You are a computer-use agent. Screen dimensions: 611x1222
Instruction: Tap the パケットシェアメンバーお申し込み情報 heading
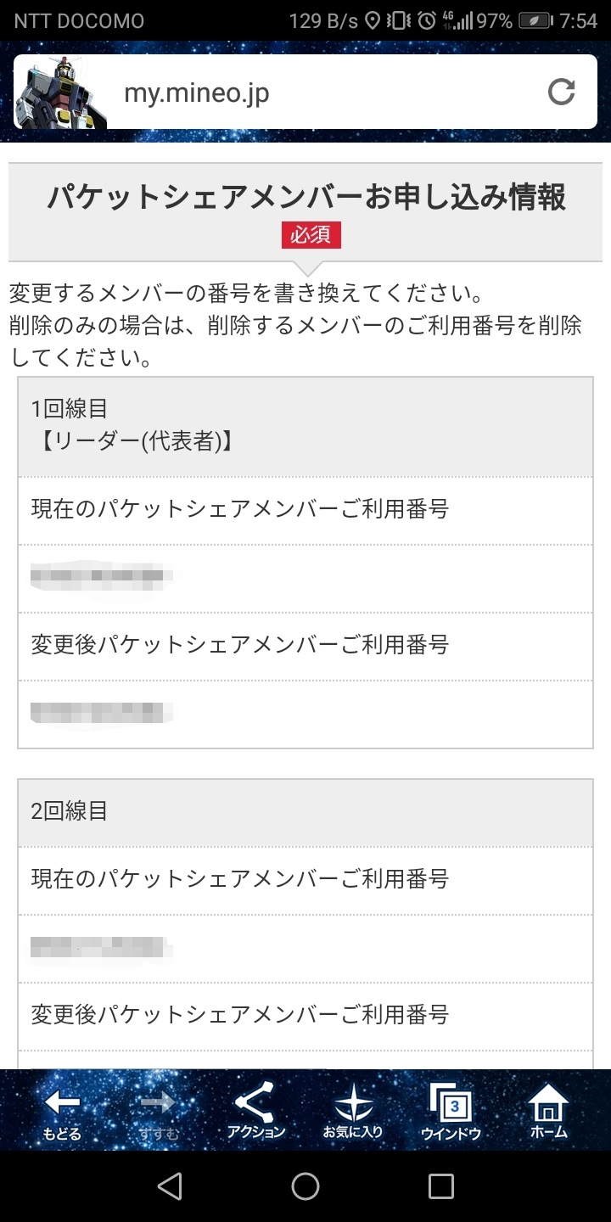pos(305,199)
